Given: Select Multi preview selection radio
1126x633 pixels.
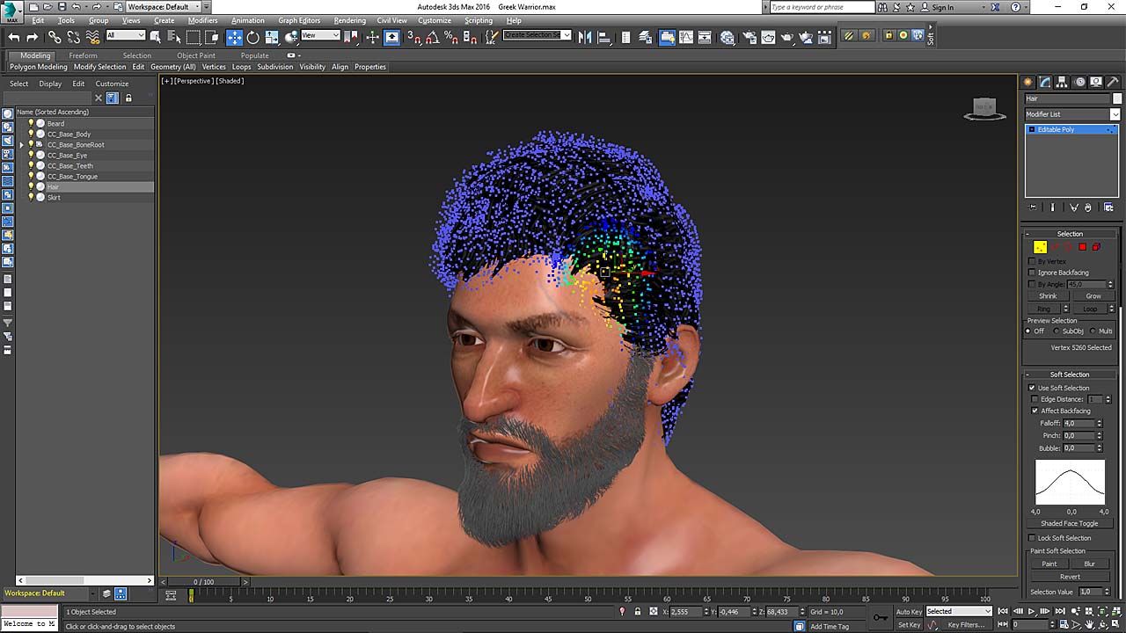Looking at the screenshot, I should click(1093, 331).
